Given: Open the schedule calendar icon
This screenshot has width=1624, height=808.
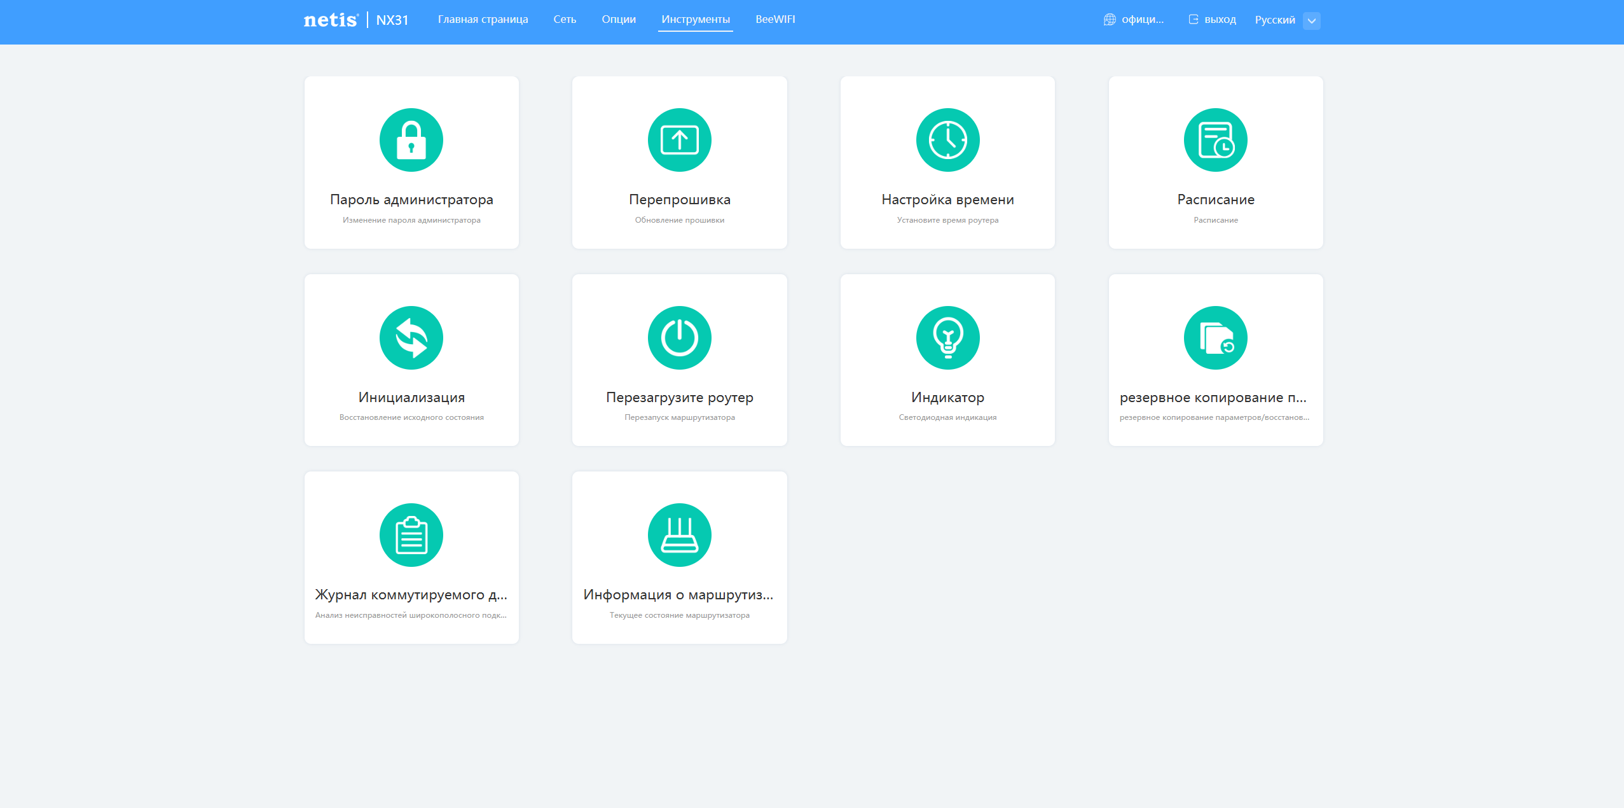Looking at the screenshot, I should [x=1215, y=140].
